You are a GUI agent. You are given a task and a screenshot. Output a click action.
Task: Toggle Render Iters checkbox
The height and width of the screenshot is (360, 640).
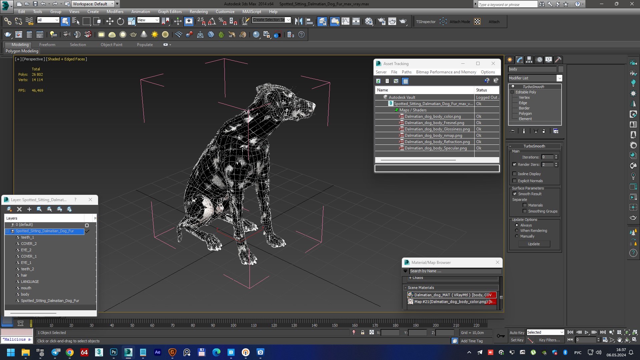(x=514, y=164)
